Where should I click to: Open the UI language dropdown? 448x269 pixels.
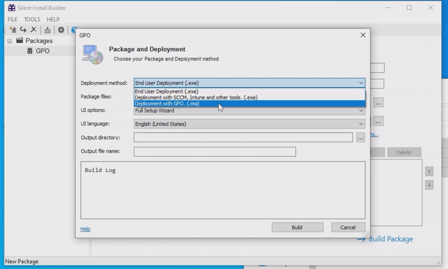249,124
